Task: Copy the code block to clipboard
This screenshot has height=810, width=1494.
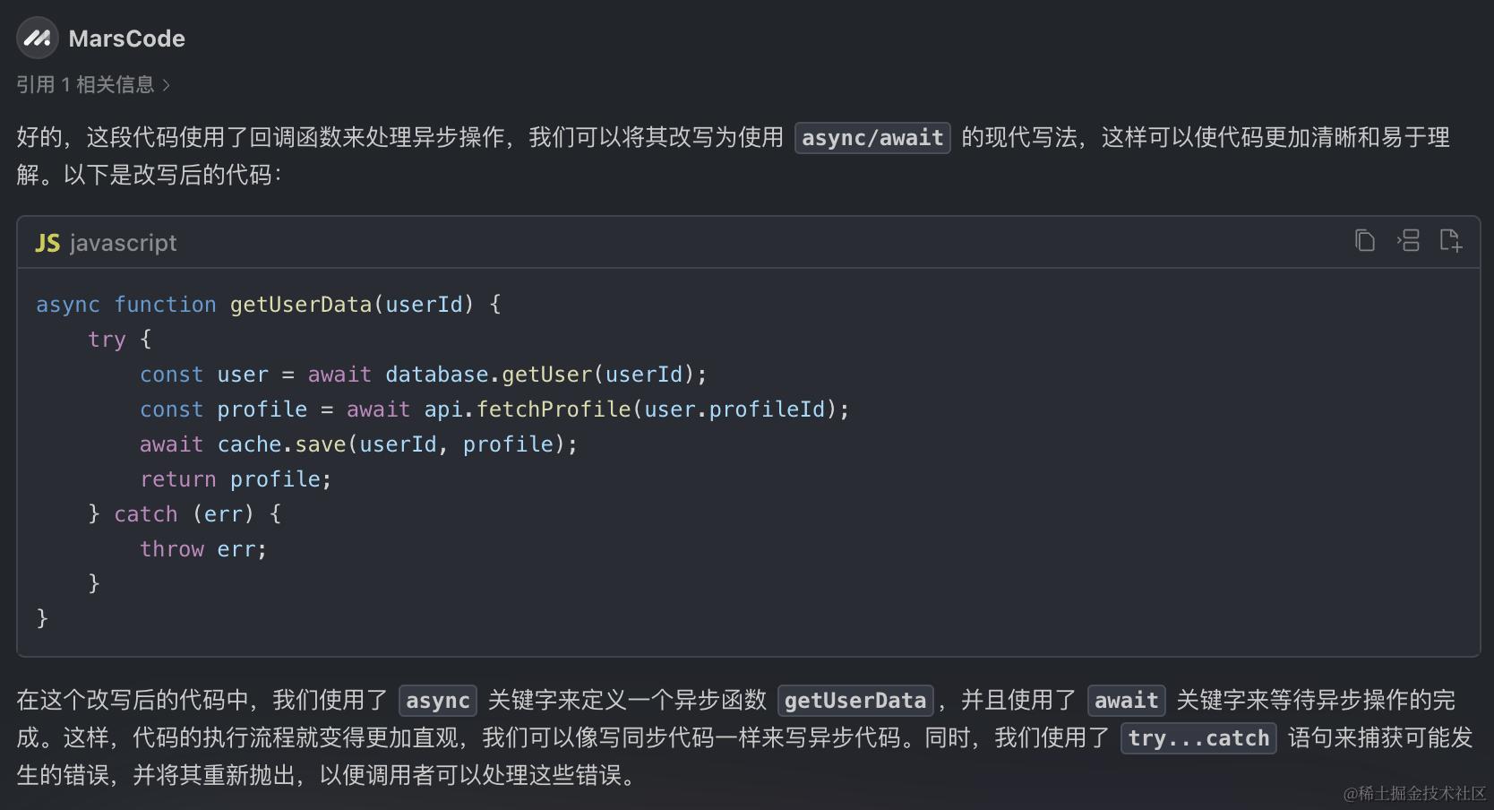Action: click(x=1364, y=241)
